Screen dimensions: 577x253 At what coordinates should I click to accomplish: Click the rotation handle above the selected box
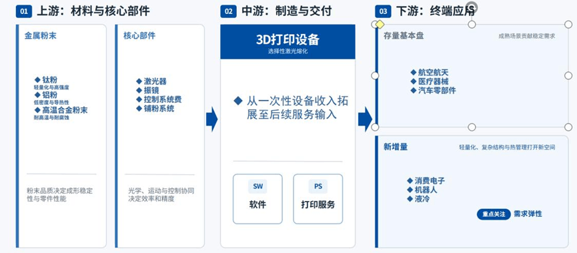[472, 7]
